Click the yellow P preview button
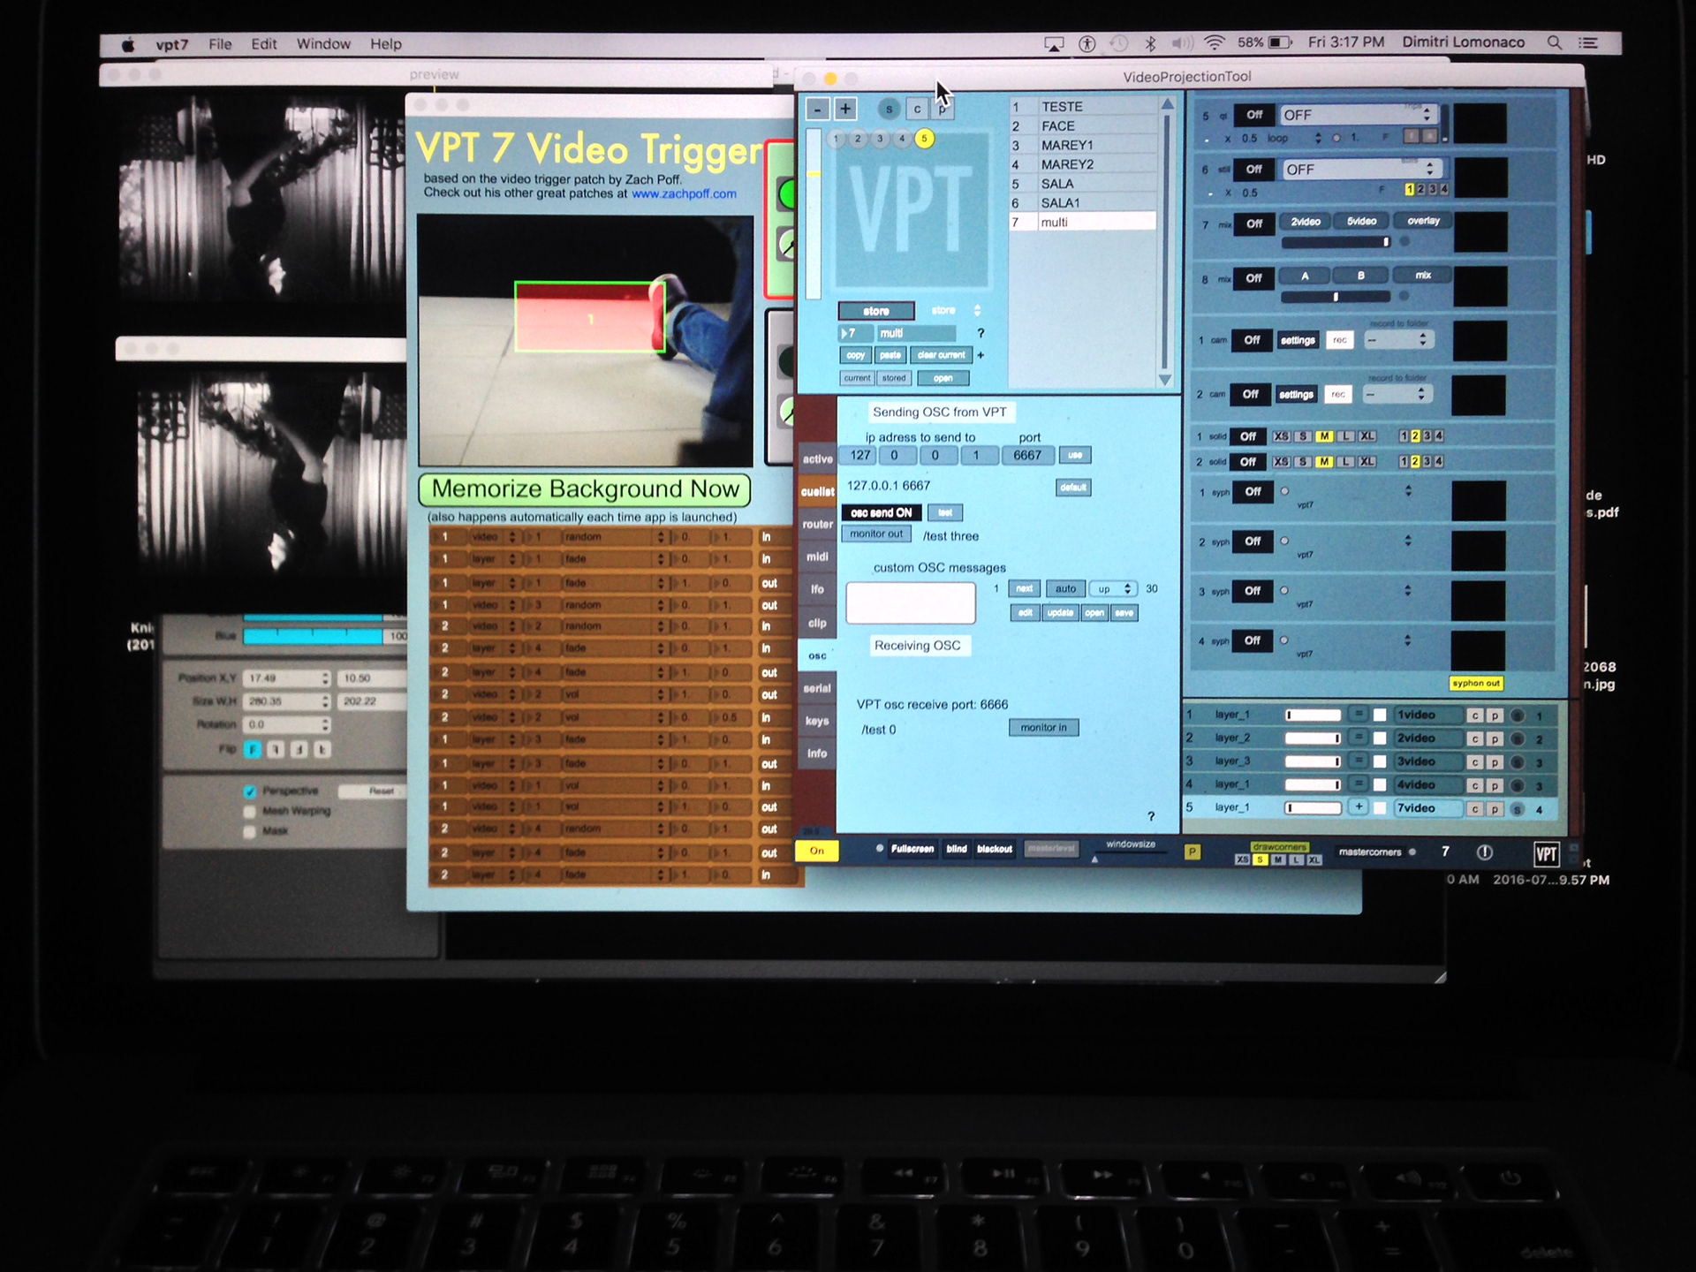 1192,852
